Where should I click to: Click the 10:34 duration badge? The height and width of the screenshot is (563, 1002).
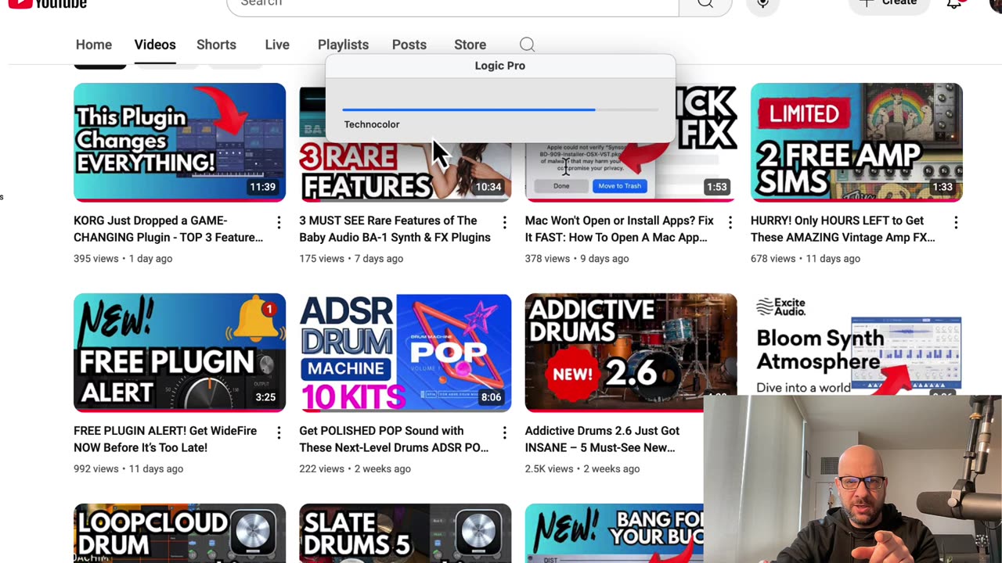(x=488, y=187)
